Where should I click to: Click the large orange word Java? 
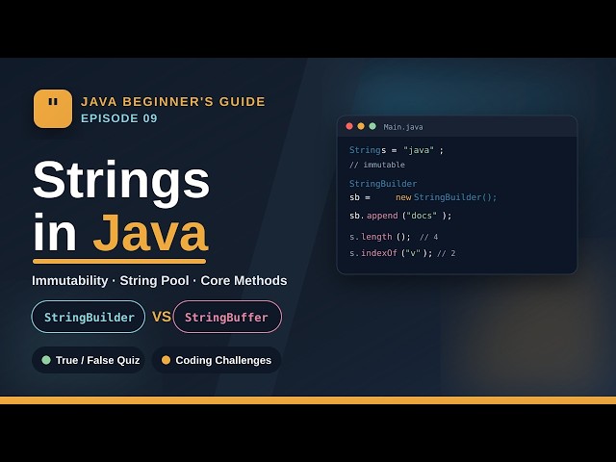(150, 233)
